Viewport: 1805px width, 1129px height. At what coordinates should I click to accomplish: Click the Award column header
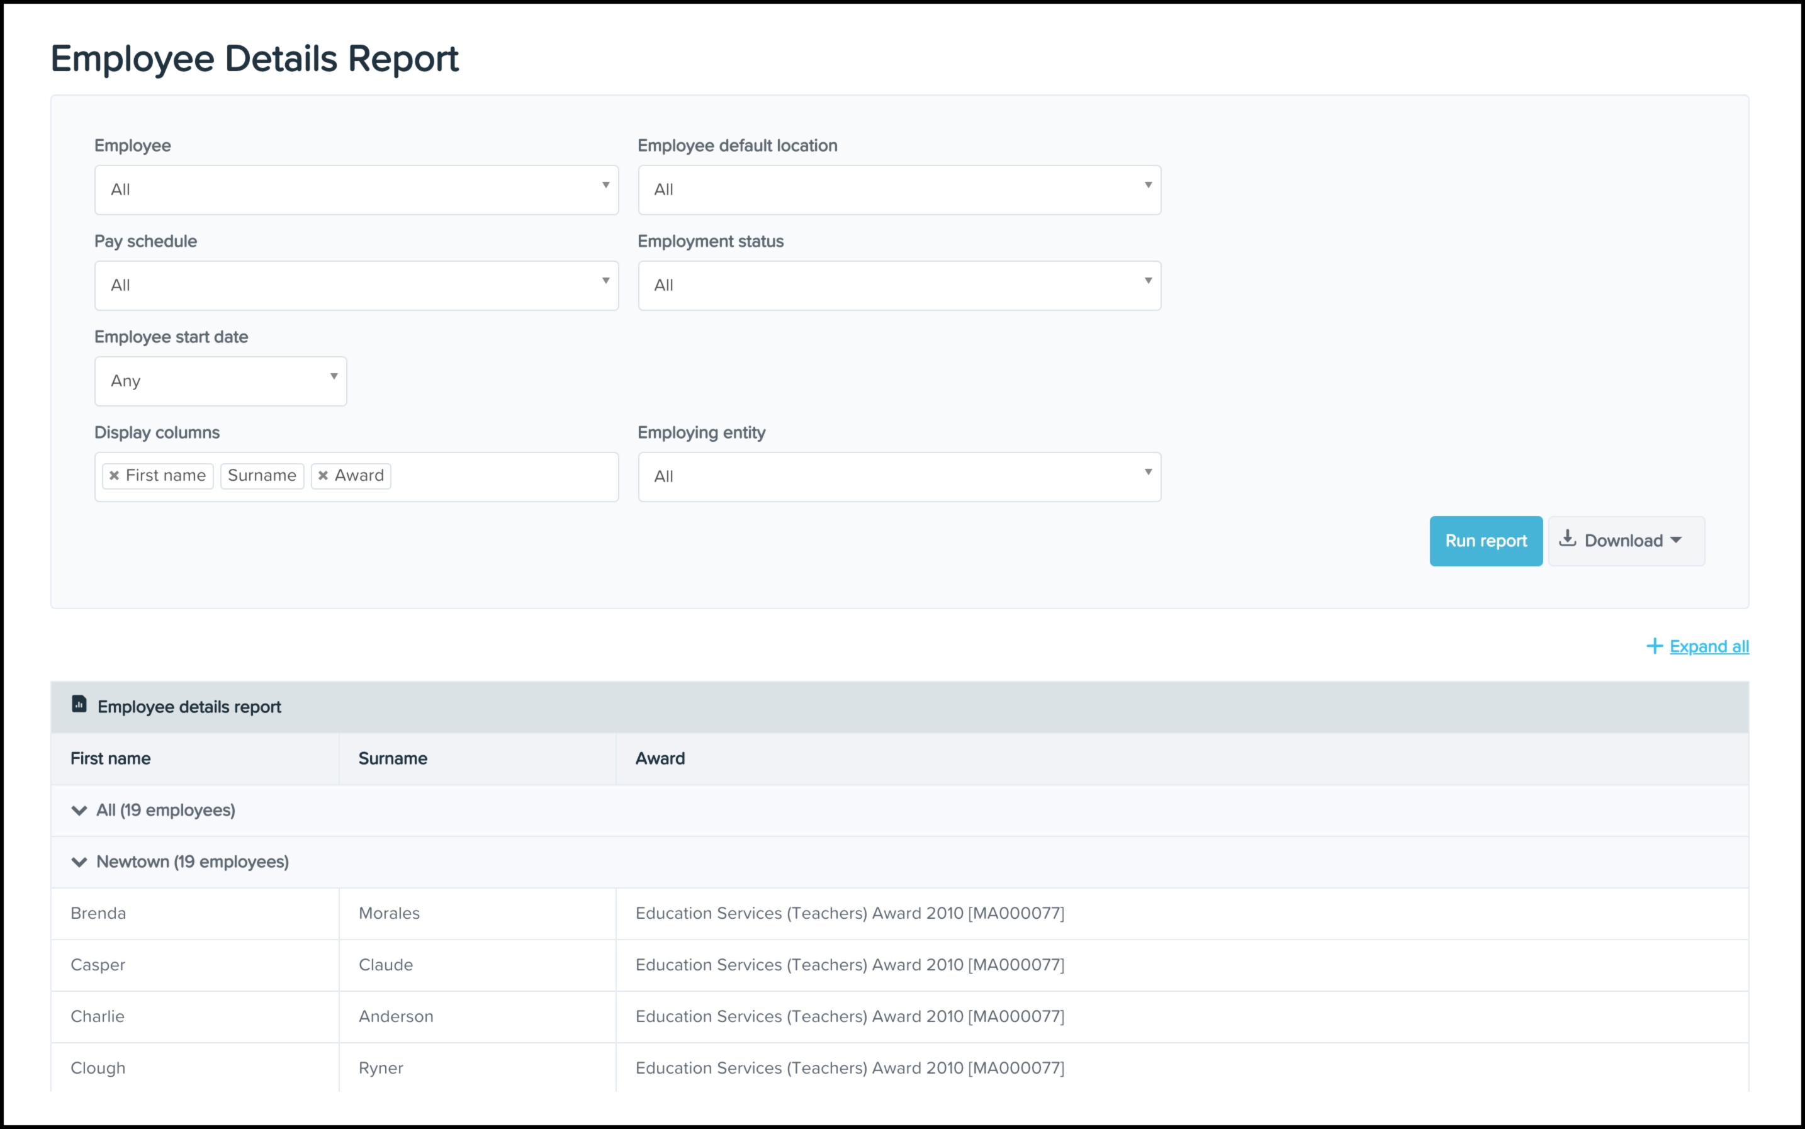660,758
